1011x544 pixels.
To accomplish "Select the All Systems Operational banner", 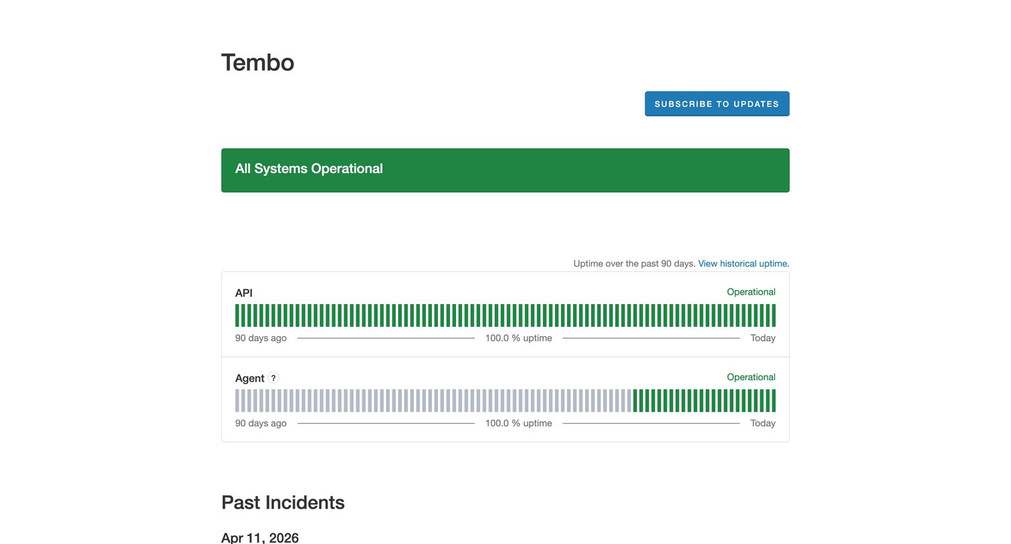I will [x=505, y=170].
